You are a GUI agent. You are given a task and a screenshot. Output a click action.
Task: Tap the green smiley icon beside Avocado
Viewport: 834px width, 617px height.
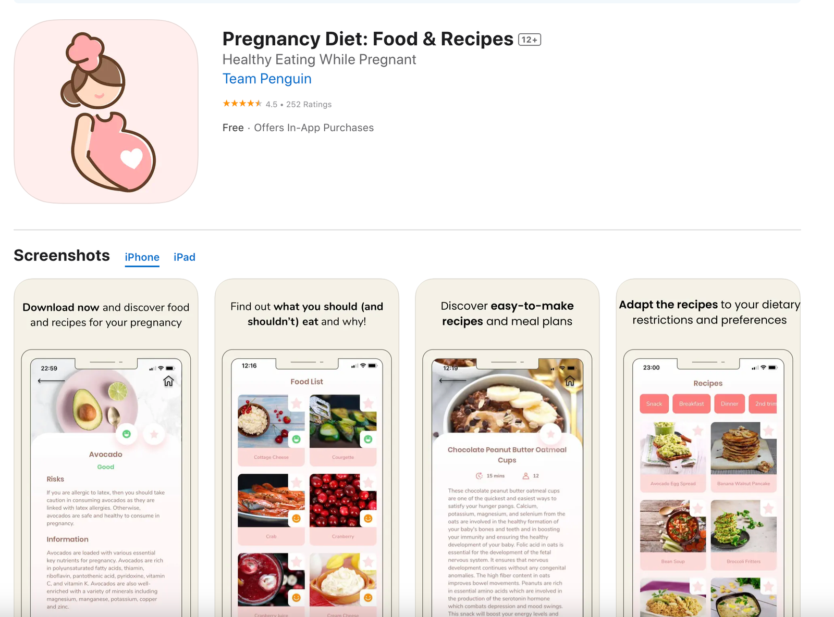pyautogui.click(x=127, y=434)
